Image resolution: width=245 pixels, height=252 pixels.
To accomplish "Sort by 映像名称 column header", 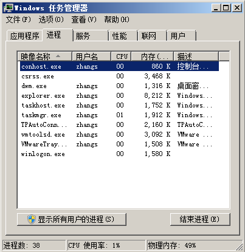I will (45, 56).
